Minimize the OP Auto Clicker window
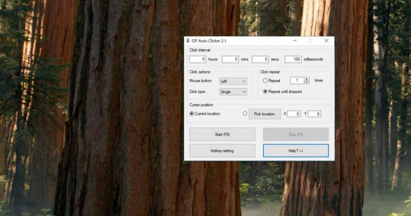The width and height of the screenshot is (411, 216). (295, 41)
